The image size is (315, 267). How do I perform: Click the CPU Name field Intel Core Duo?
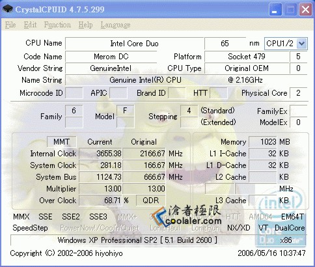[134, 44]
